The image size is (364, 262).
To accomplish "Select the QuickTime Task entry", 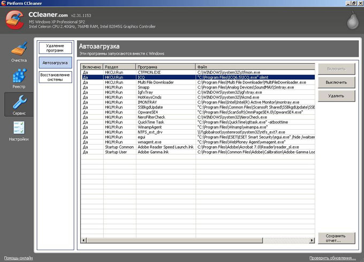I will [x=198, y=122].
